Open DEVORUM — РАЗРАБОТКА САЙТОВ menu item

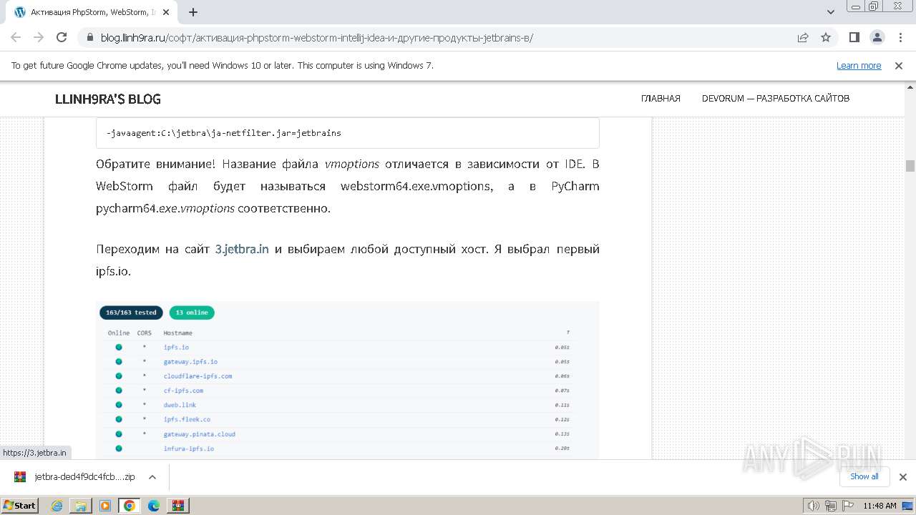[x=776, y=99]
